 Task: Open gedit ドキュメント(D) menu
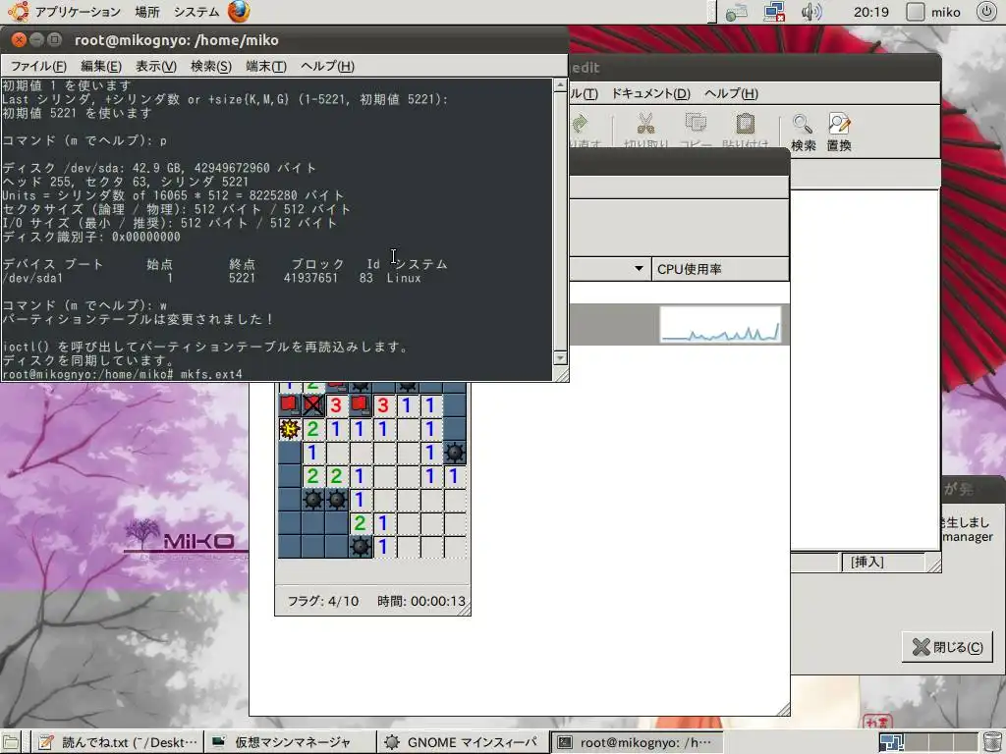pos(650,93)
